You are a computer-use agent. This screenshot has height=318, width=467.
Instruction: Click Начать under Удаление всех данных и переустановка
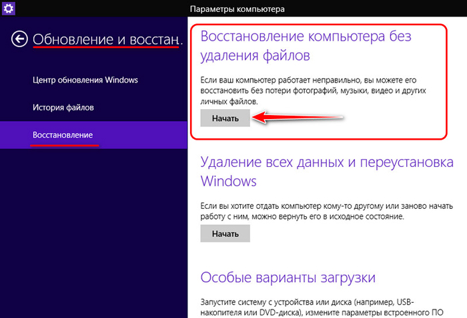[x=225, y=234]
